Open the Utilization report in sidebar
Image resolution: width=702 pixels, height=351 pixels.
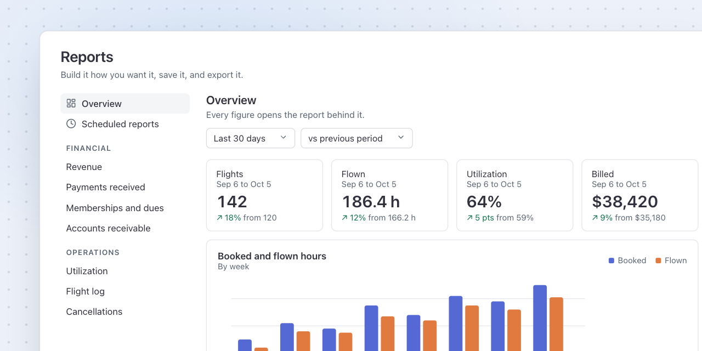click(87, 271)
